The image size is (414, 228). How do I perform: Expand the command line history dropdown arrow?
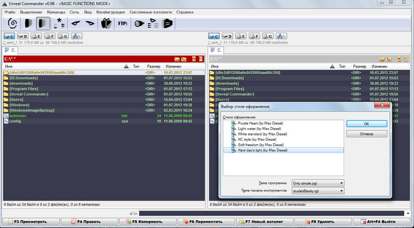(408, 213)
